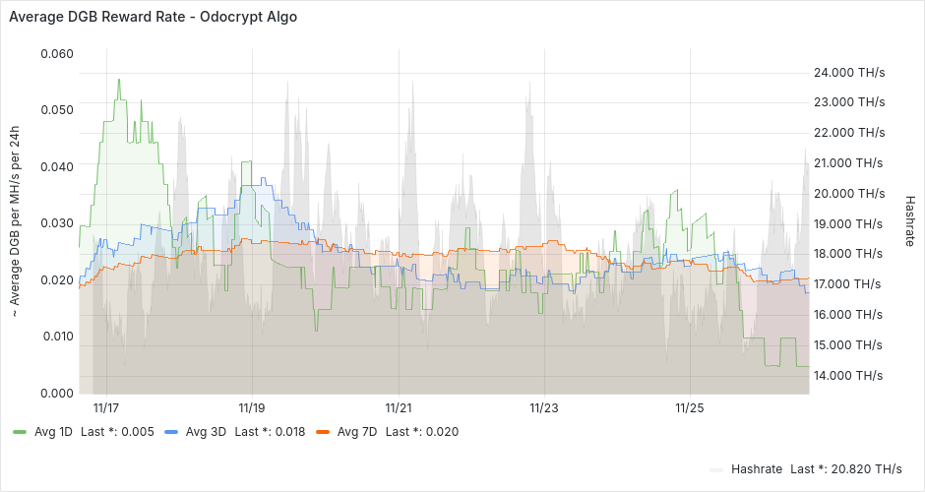Toggle the Avg 7D series in legend

click(x=354, y=431)
